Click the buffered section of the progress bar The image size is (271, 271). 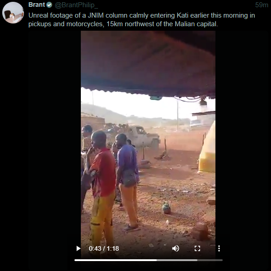[177, 260]
